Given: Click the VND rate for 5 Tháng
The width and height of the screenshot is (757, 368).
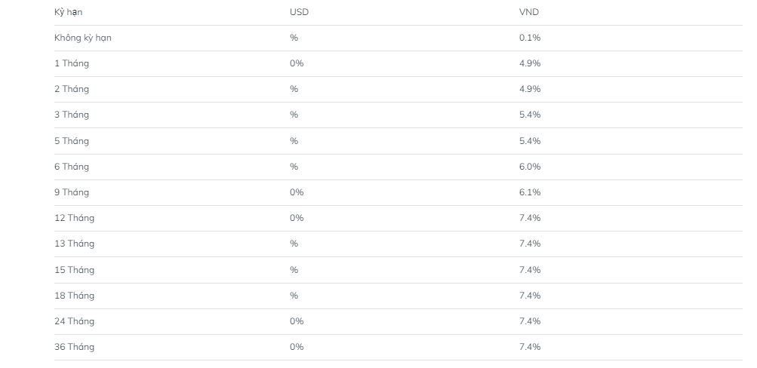Looking at the screenshot, I should [x=530, y=141].
